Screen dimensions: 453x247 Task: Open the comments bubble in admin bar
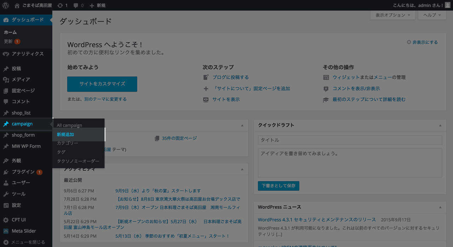pos(76,6)
